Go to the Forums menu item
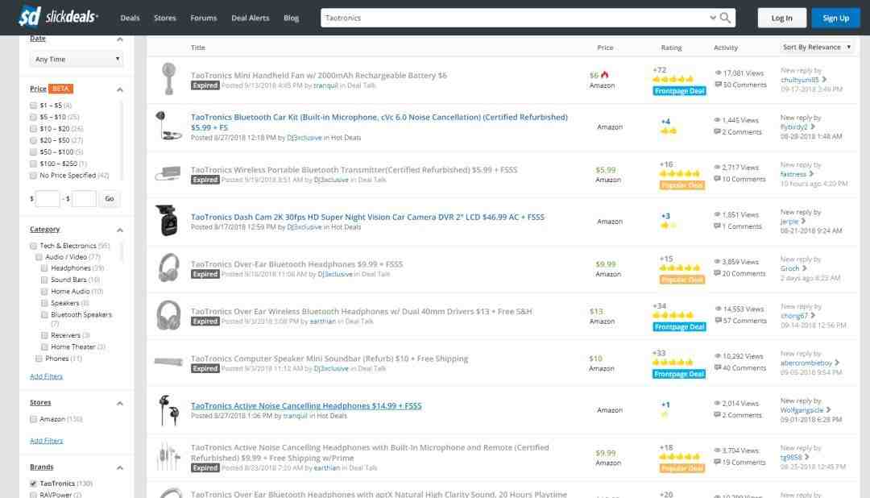Screen dimensions: 870x498 (x=203, y=18)
